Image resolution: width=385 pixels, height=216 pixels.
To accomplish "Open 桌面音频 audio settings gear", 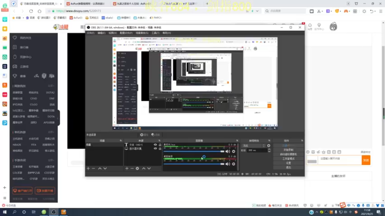I will coord(233,164).
